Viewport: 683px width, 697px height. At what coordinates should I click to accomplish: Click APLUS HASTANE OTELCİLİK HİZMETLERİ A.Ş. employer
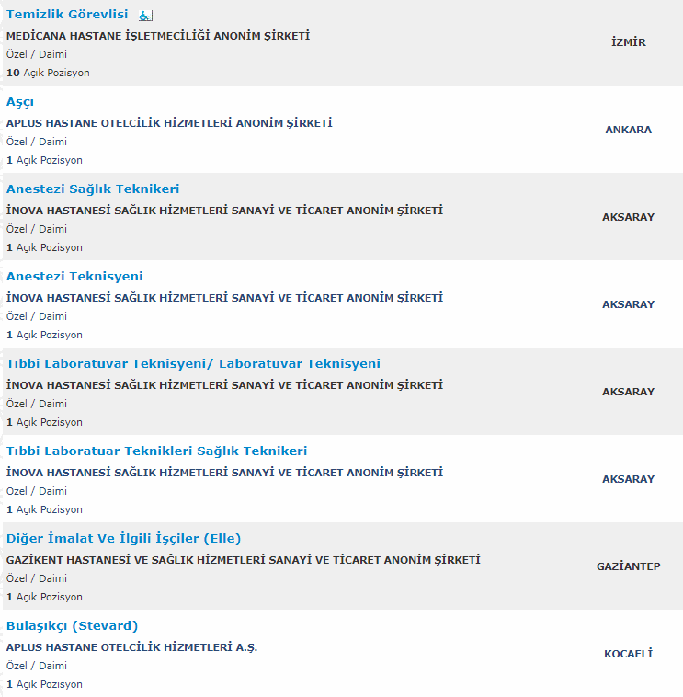tap(131, 647)
